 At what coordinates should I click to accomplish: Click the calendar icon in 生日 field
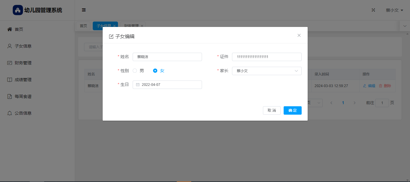click(x=138, y=85)
